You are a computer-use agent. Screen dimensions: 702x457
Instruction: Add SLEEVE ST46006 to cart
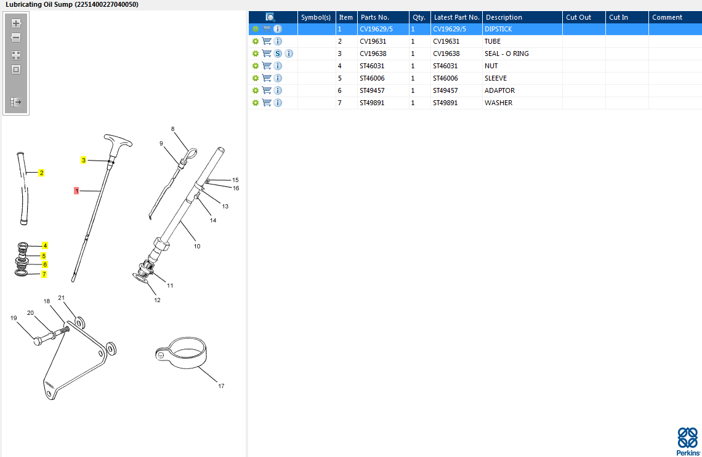(x=267, y=78)
